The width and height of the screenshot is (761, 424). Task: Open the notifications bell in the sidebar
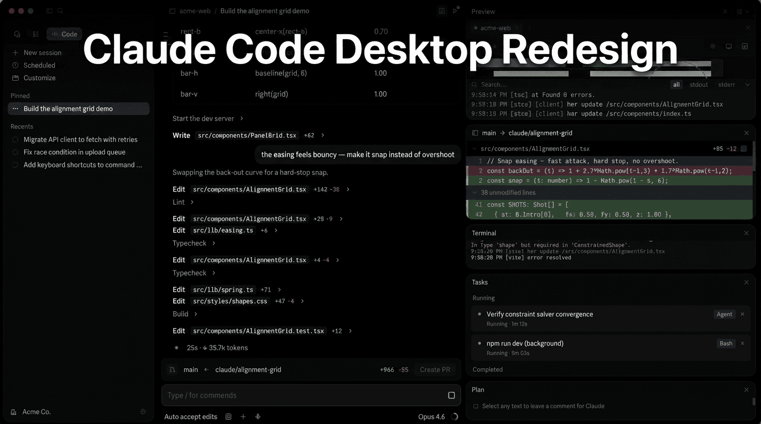pos(17,34)
